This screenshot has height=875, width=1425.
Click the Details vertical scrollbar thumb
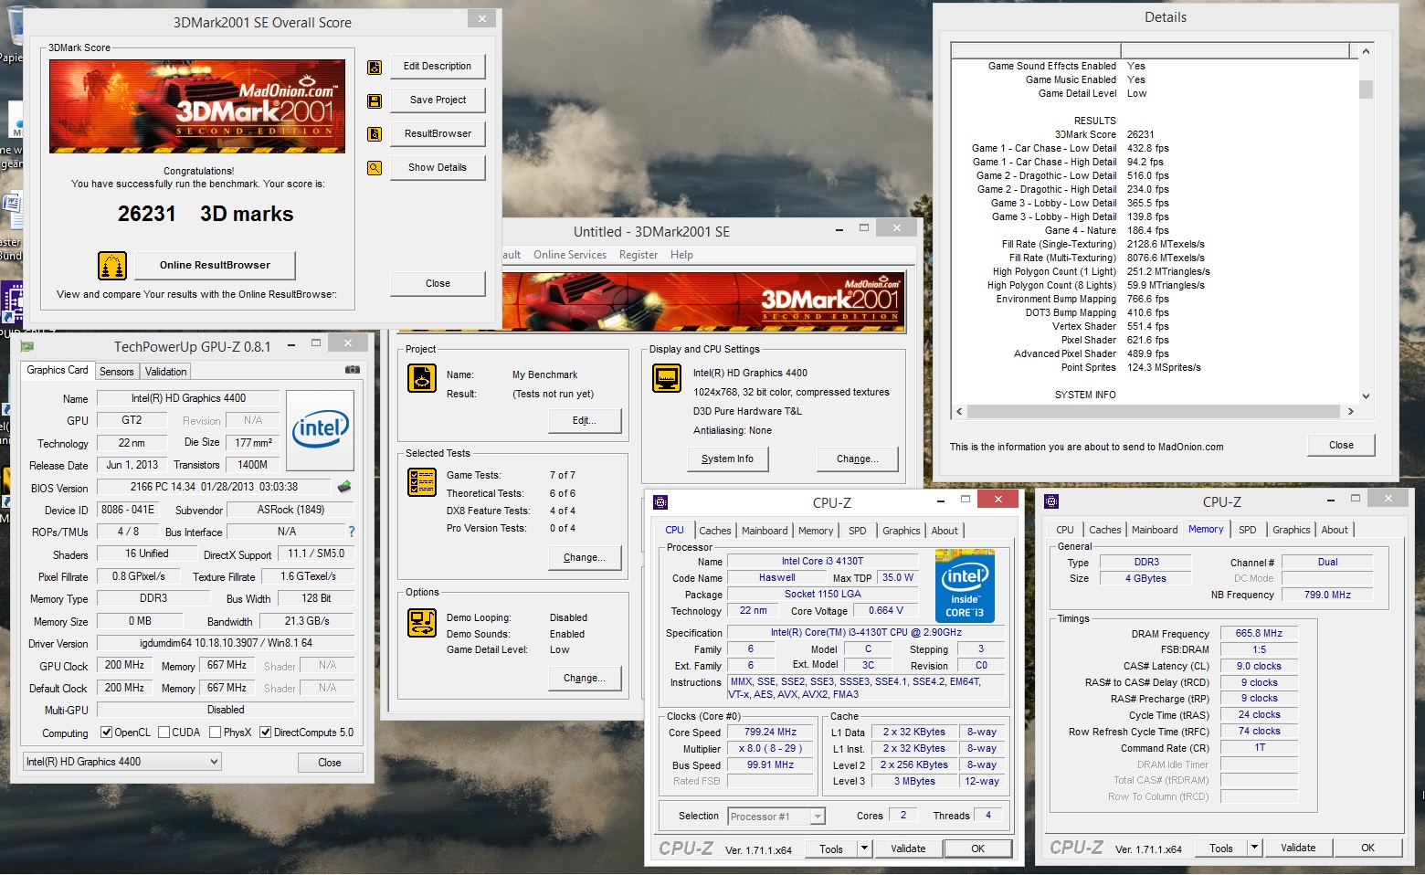pyautogui.click(x=1366, y=89)
